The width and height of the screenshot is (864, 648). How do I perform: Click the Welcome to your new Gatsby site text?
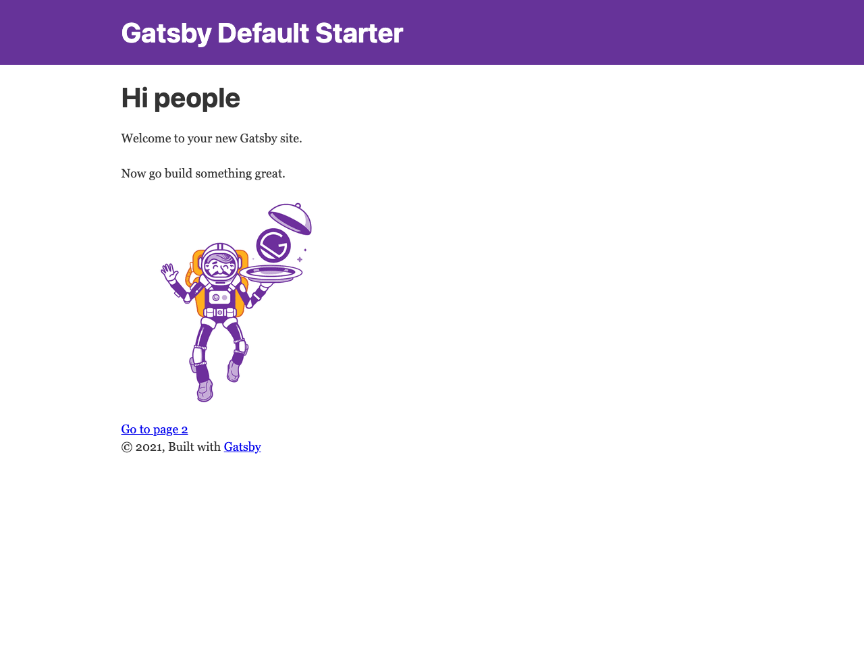tap(211, 137)
